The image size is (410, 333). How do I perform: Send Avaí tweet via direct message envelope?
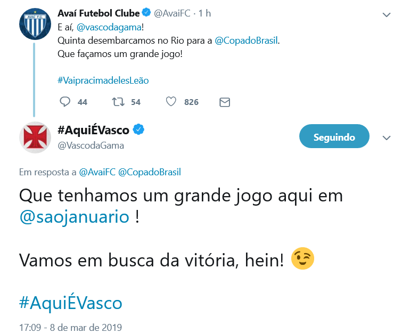225,102
